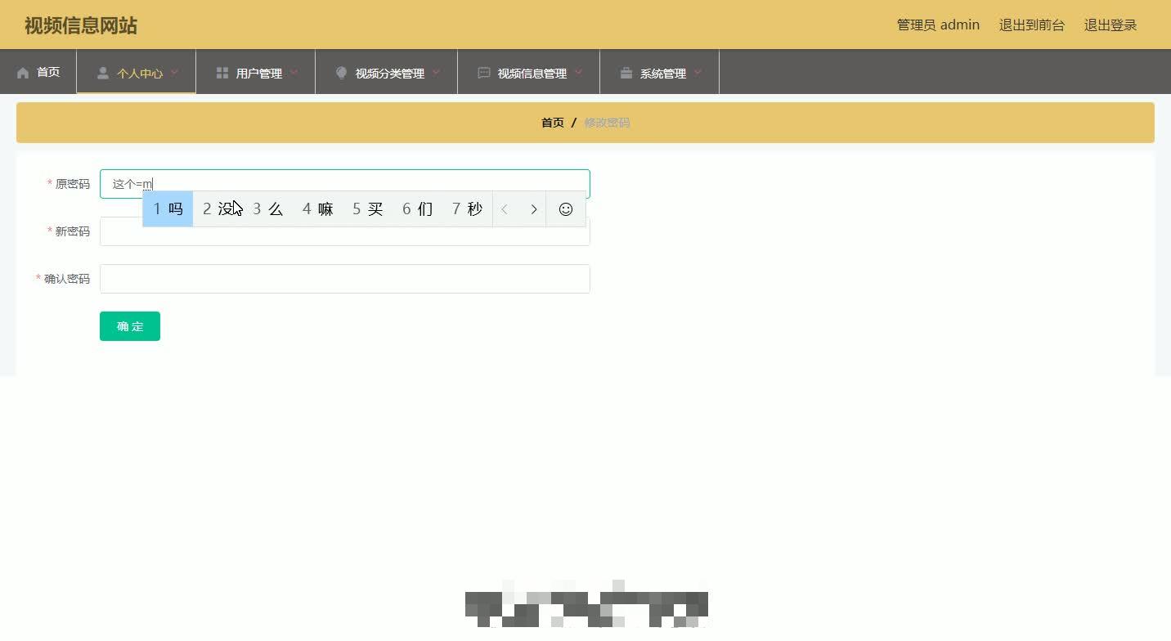Click 首页 in the breadcrumb
Image resolution: width=1171 pixels, height=641 pixels.
(x=553, y=123)
